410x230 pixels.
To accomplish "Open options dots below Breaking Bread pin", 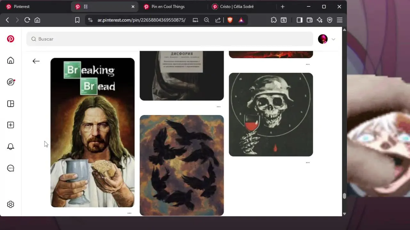I will [129, 213].
